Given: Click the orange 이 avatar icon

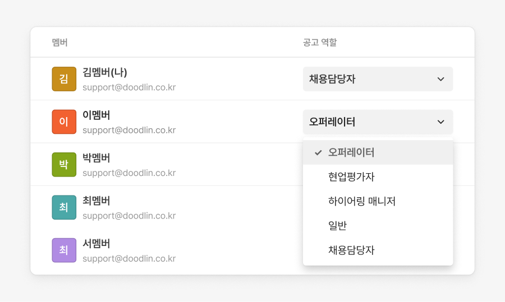Looking at the screenshot, I should [64, 122].
